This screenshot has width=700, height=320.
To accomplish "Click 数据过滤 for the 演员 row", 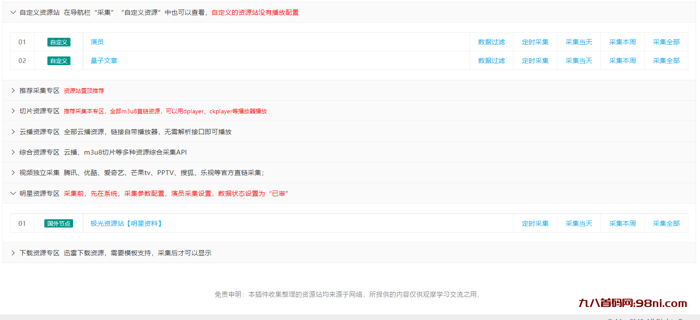I will coord(491,42).
